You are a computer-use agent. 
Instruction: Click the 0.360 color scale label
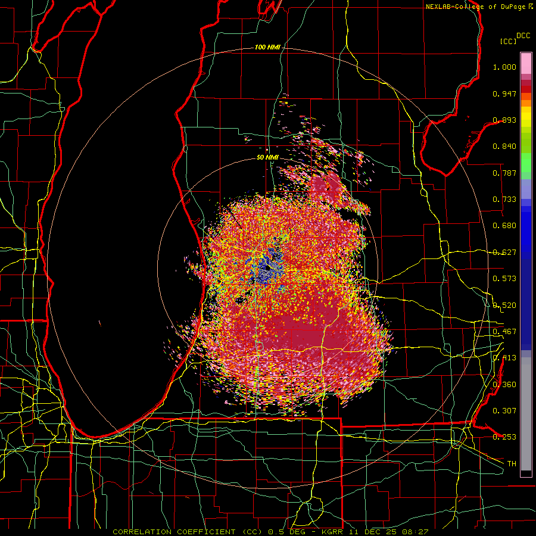pyautogui.click(x=504, y=385)
